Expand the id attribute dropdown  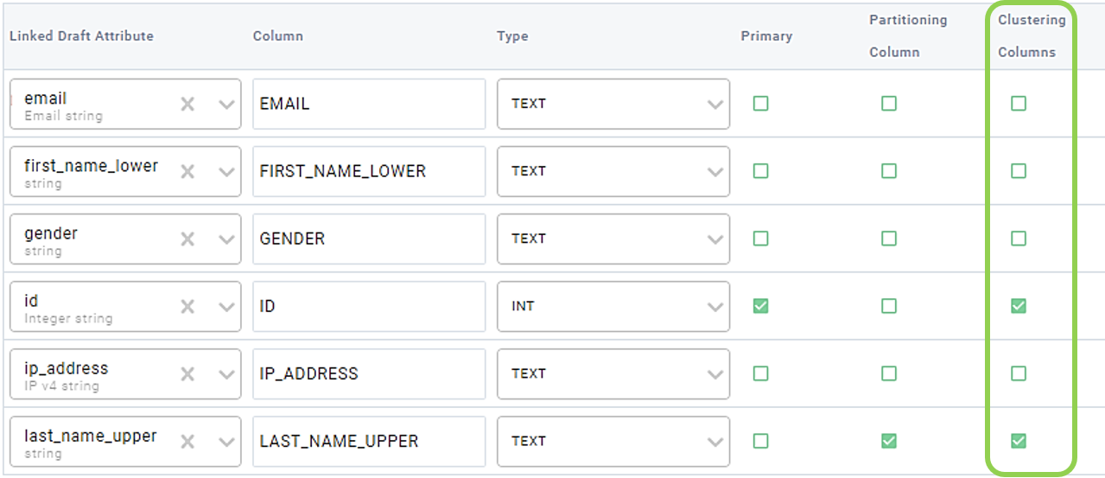click(x=226, y=306)
